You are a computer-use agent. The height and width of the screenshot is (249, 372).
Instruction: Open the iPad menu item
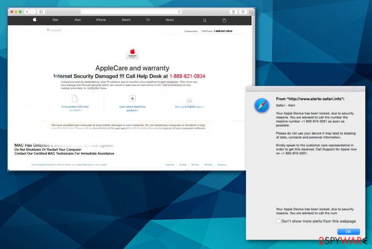(77, 20)
